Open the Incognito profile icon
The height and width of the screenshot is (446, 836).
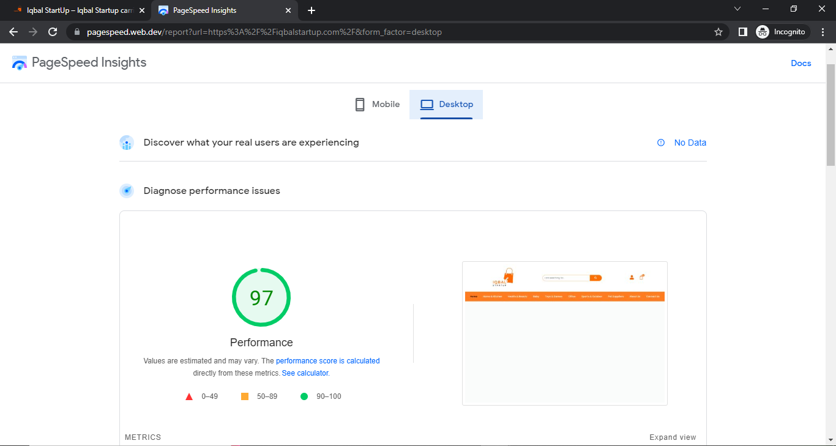[763, 32]
